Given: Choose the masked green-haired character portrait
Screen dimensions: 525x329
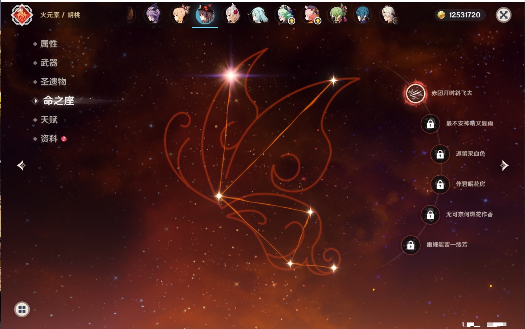Looking at the screenshot, I should (x=337, y=15).
